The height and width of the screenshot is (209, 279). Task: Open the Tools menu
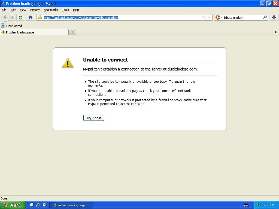[65, 10]
